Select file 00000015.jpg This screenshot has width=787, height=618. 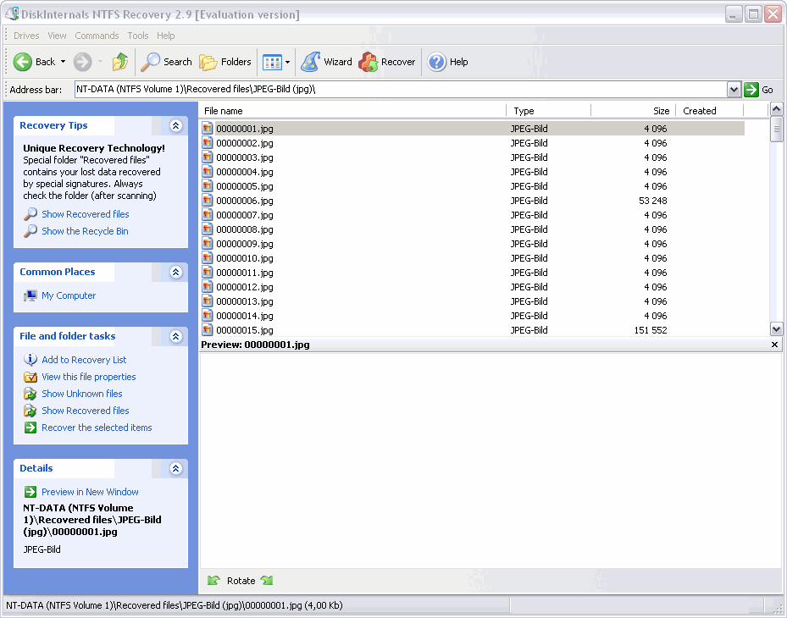coord(245,330)
